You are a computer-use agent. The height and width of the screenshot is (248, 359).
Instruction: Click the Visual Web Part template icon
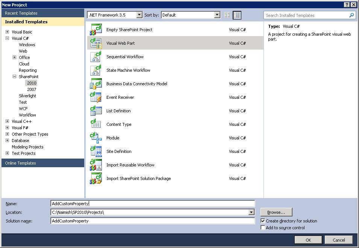pos(96,43)
